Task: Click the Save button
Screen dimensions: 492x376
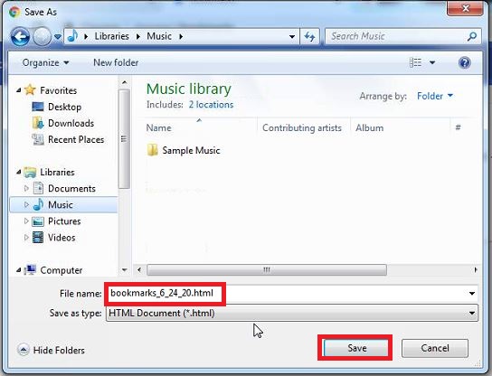Action: pos(356,348)
